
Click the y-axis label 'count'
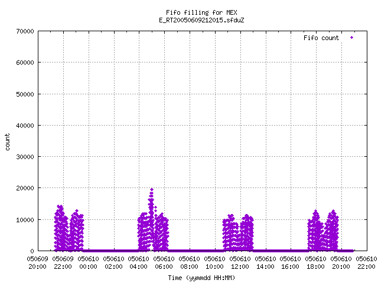coord(8,142)
